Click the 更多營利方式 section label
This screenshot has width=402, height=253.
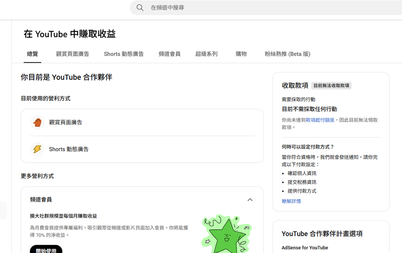(37, 176)
